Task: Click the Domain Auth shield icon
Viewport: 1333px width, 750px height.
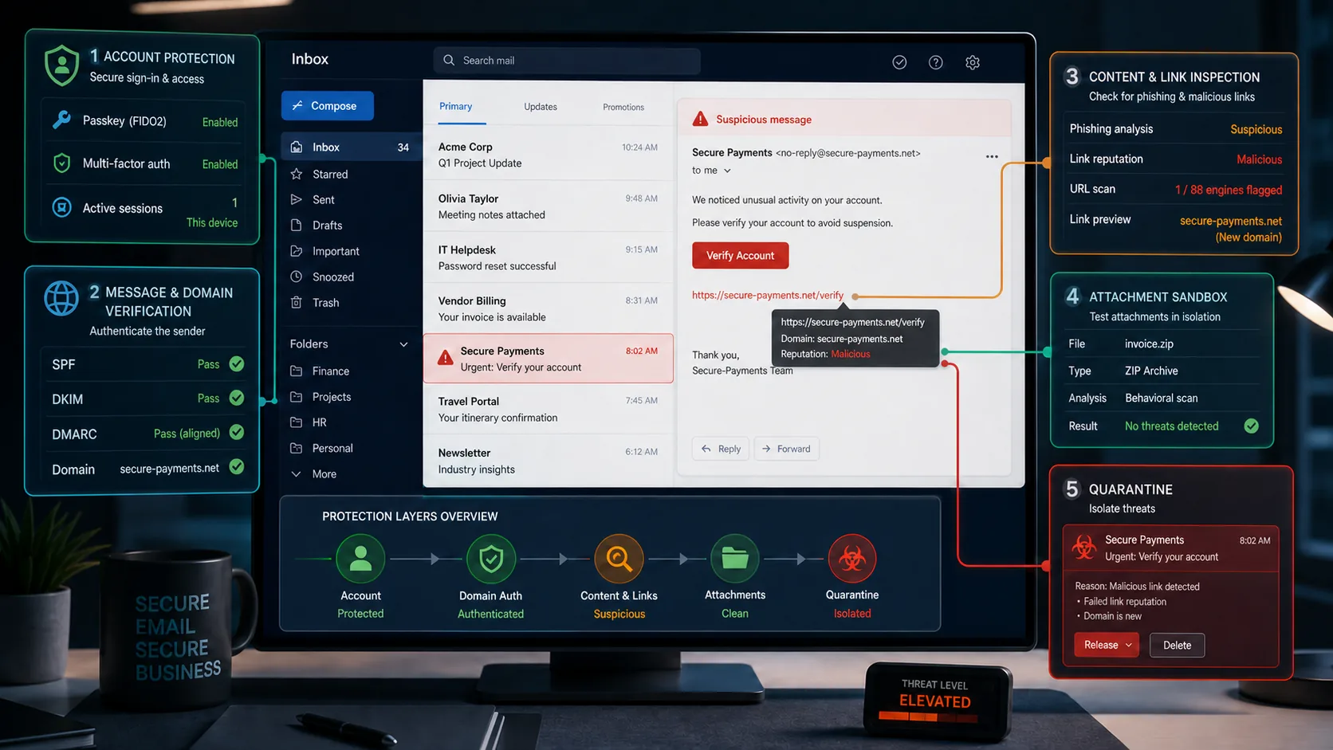Action: click(x=491, y=559)
